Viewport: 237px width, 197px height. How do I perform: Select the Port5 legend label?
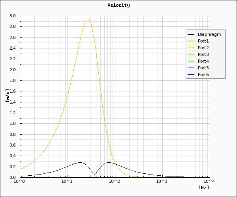tap(203, 68)
